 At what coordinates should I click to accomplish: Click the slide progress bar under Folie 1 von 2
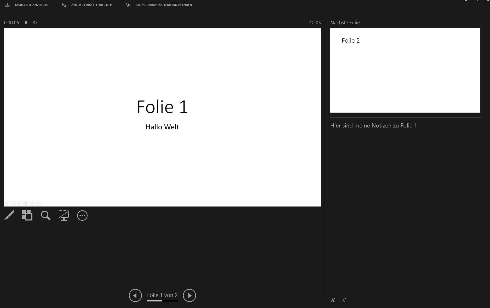[x=162, y=301]
